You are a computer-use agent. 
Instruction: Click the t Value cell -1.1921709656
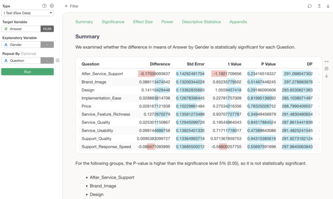(227, 74)
